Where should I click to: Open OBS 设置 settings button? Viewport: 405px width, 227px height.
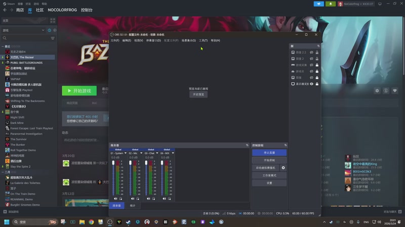(x=269, y=183)
